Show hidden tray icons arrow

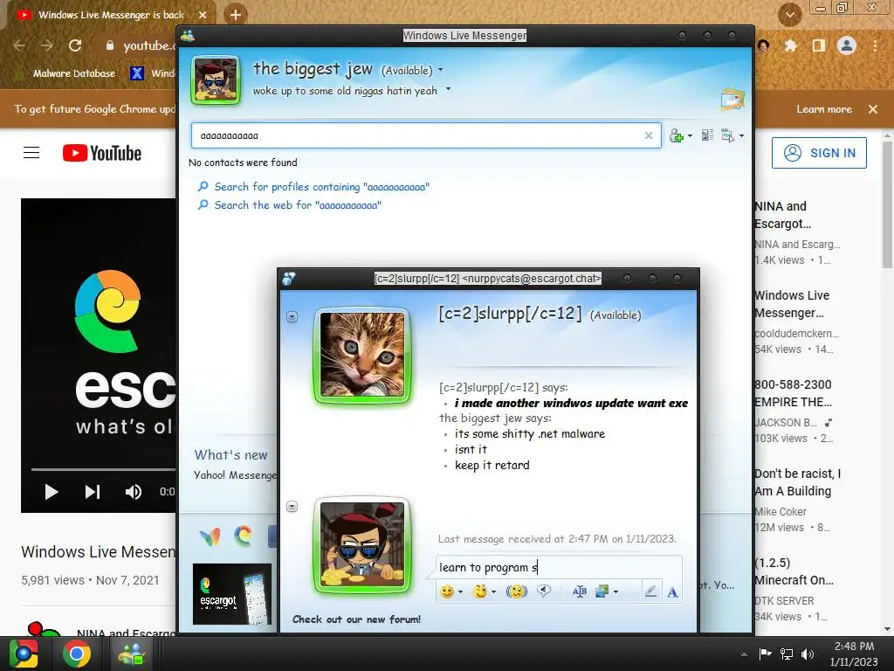pyautogui.click(x=744, y=654)
